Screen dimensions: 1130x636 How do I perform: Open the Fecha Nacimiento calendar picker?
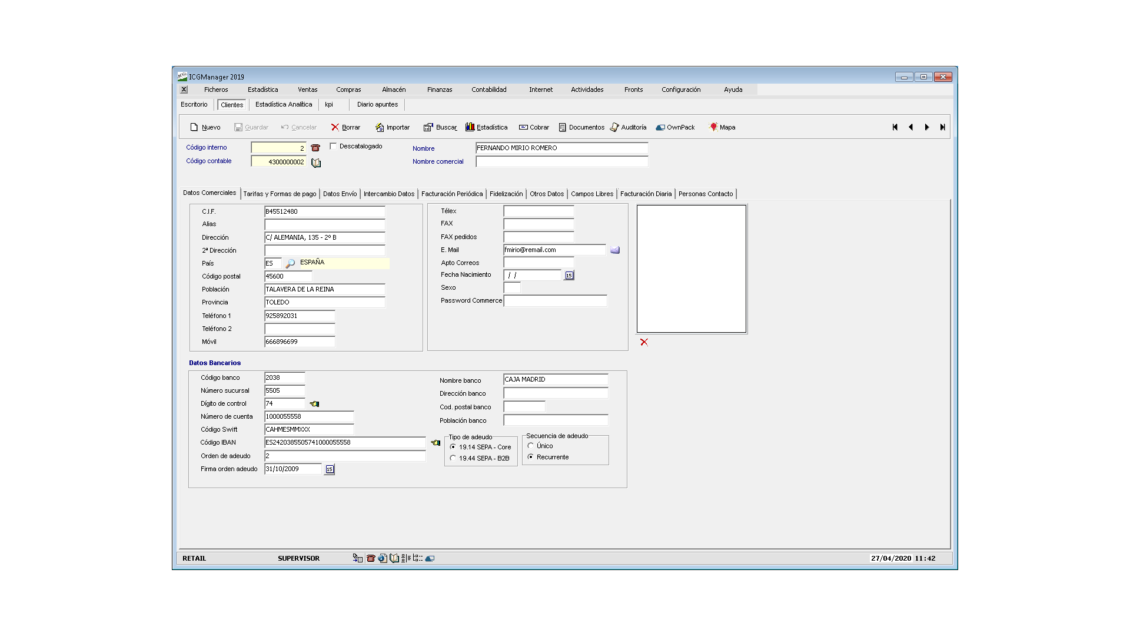click(x=569, y=276)
